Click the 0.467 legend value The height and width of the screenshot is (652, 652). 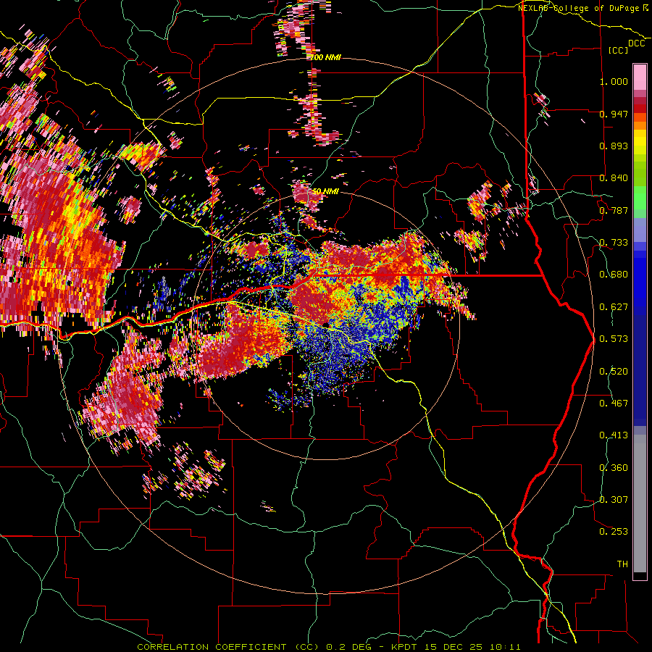click(x=614, y=404)
